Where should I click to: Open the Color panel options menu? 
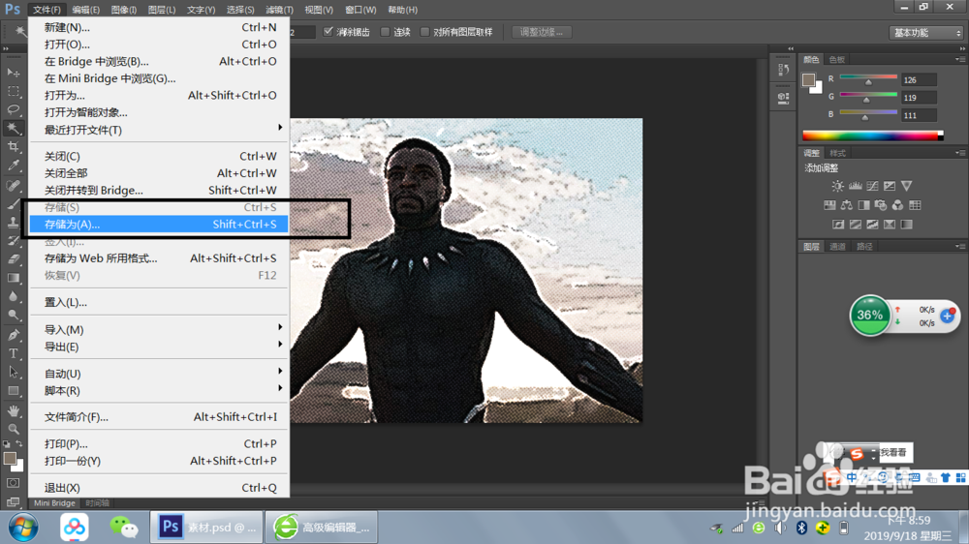960,59
